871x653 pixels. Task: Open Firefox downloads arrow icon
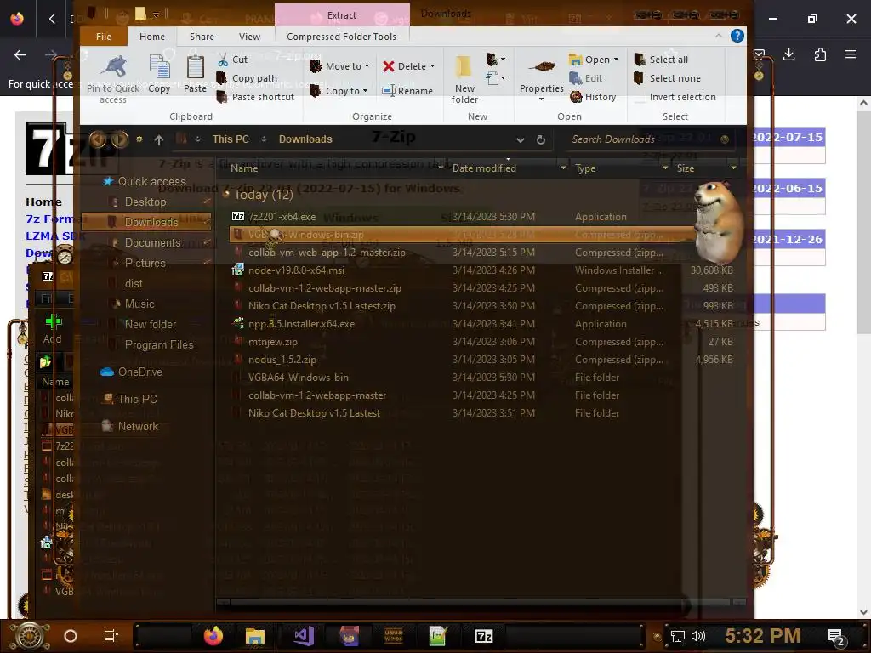click(x=788, y=54)
